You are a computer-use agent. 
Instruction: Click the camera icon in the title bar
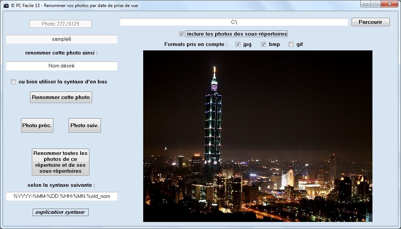click(6, 5)
